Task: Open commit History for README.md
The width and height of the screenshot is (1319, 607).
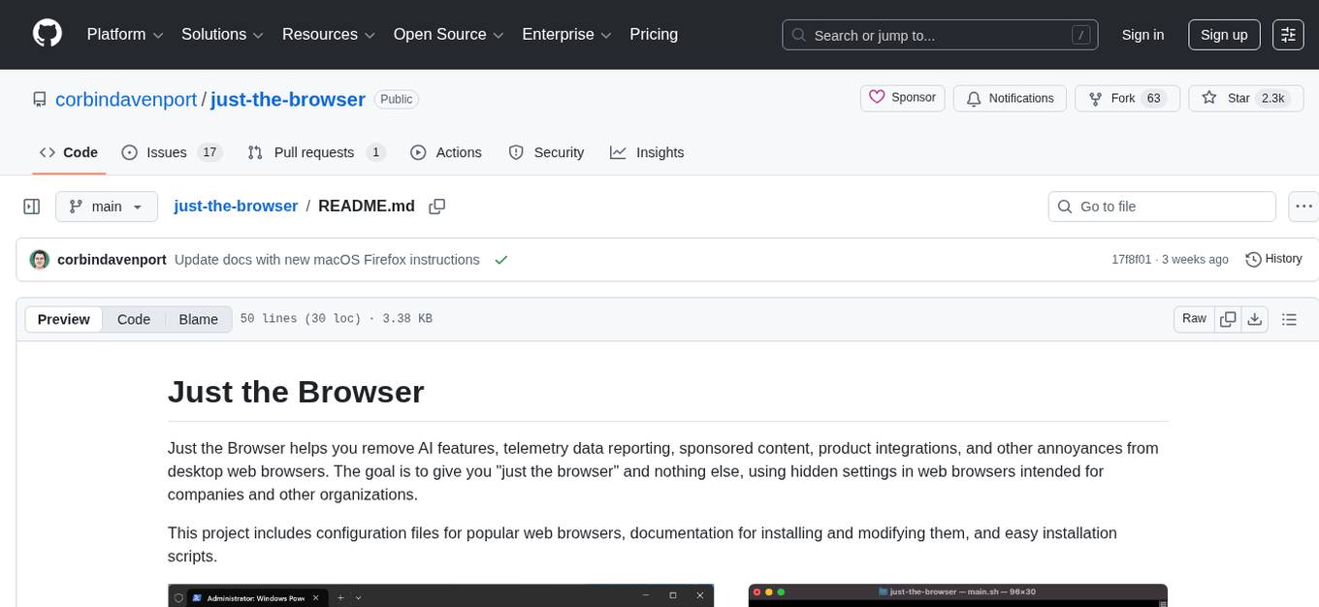Action: (1273, 259)
